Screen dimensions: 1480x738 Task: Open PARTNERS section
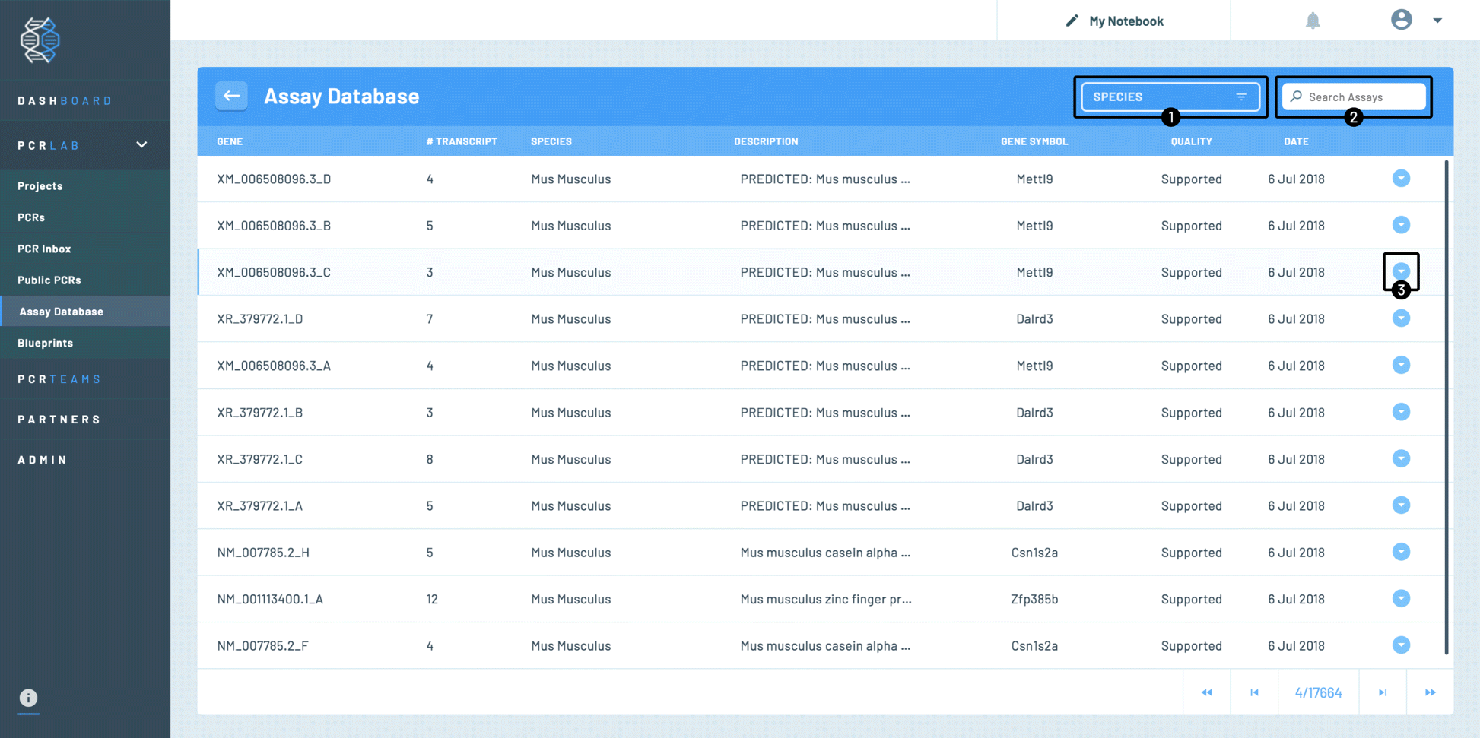coord(59,419)
